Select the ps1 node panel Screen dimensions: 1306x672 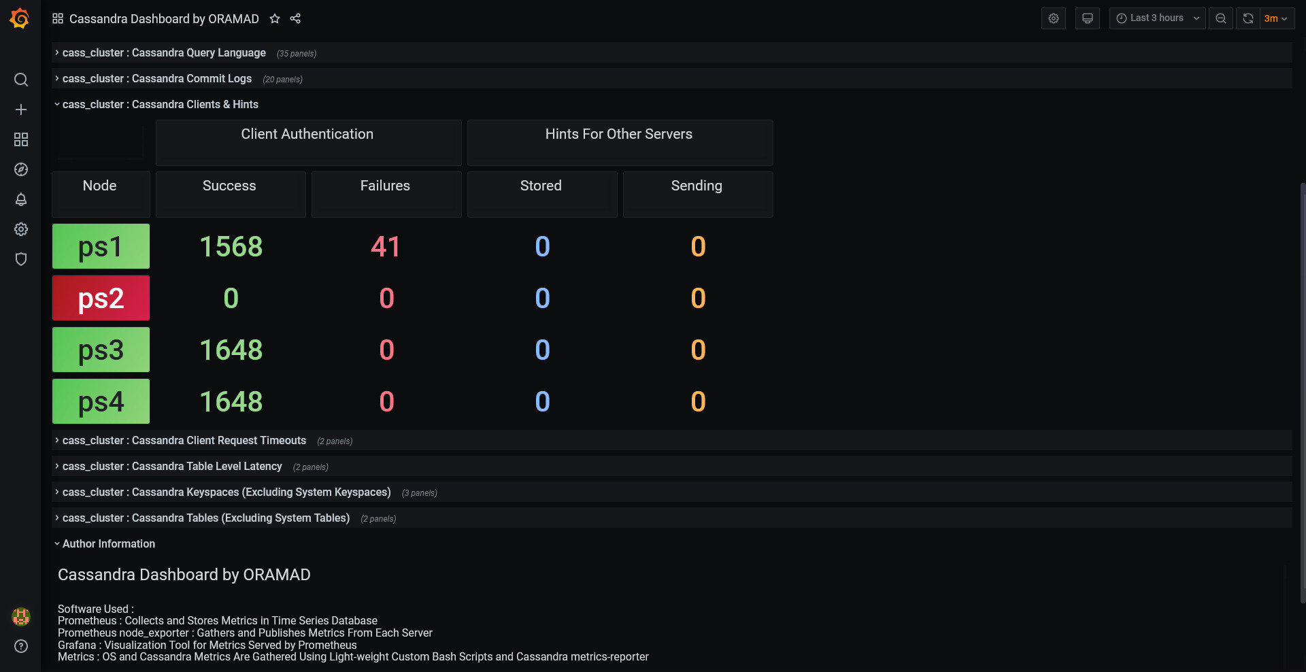tap(101, 246)
